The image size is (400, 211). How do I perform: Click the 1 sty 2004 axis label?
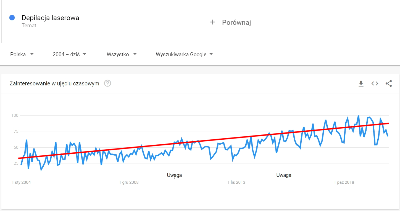tap(21, 182)
